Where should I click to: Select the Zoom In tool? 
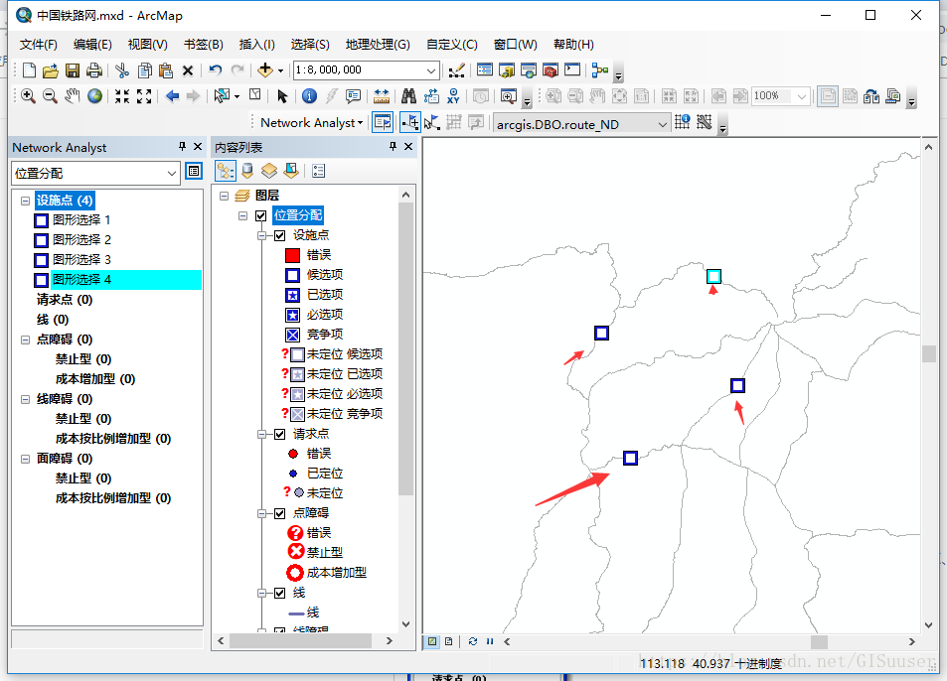28,96
